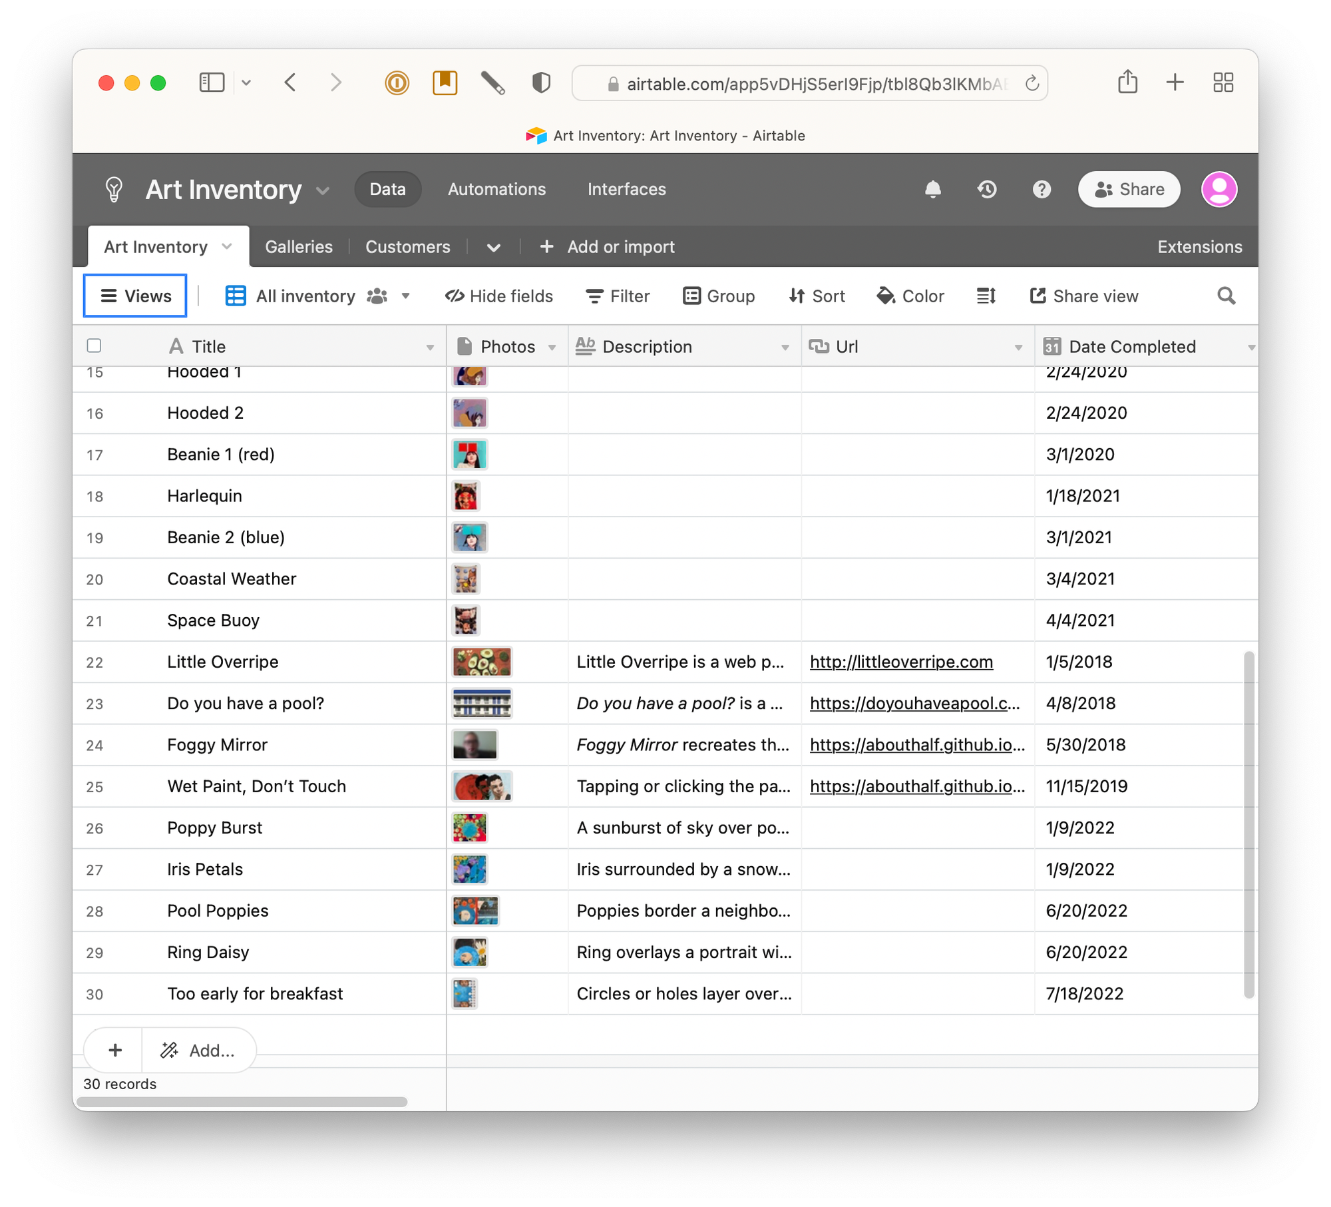Toggle the Views sidebar button
The image size is (1331, 1207).
click(135, 296)
